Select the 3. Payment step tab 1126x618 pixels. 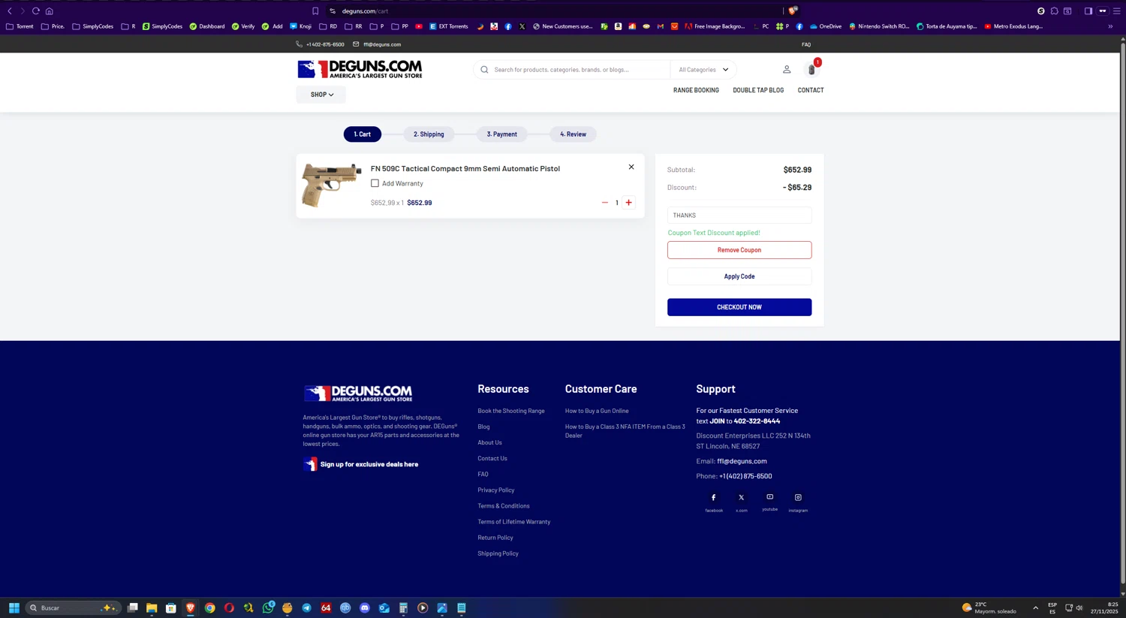(x=502, y=134)
